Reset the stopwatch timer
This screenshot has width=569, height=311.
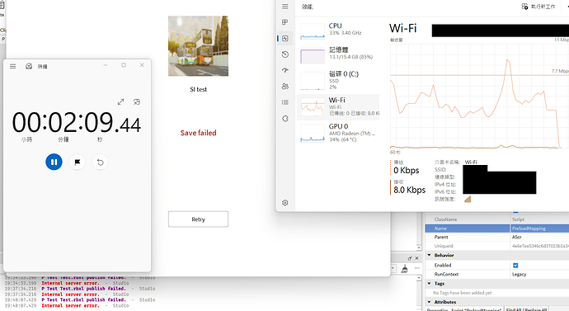pyautogui.click(x=100, y=162)
